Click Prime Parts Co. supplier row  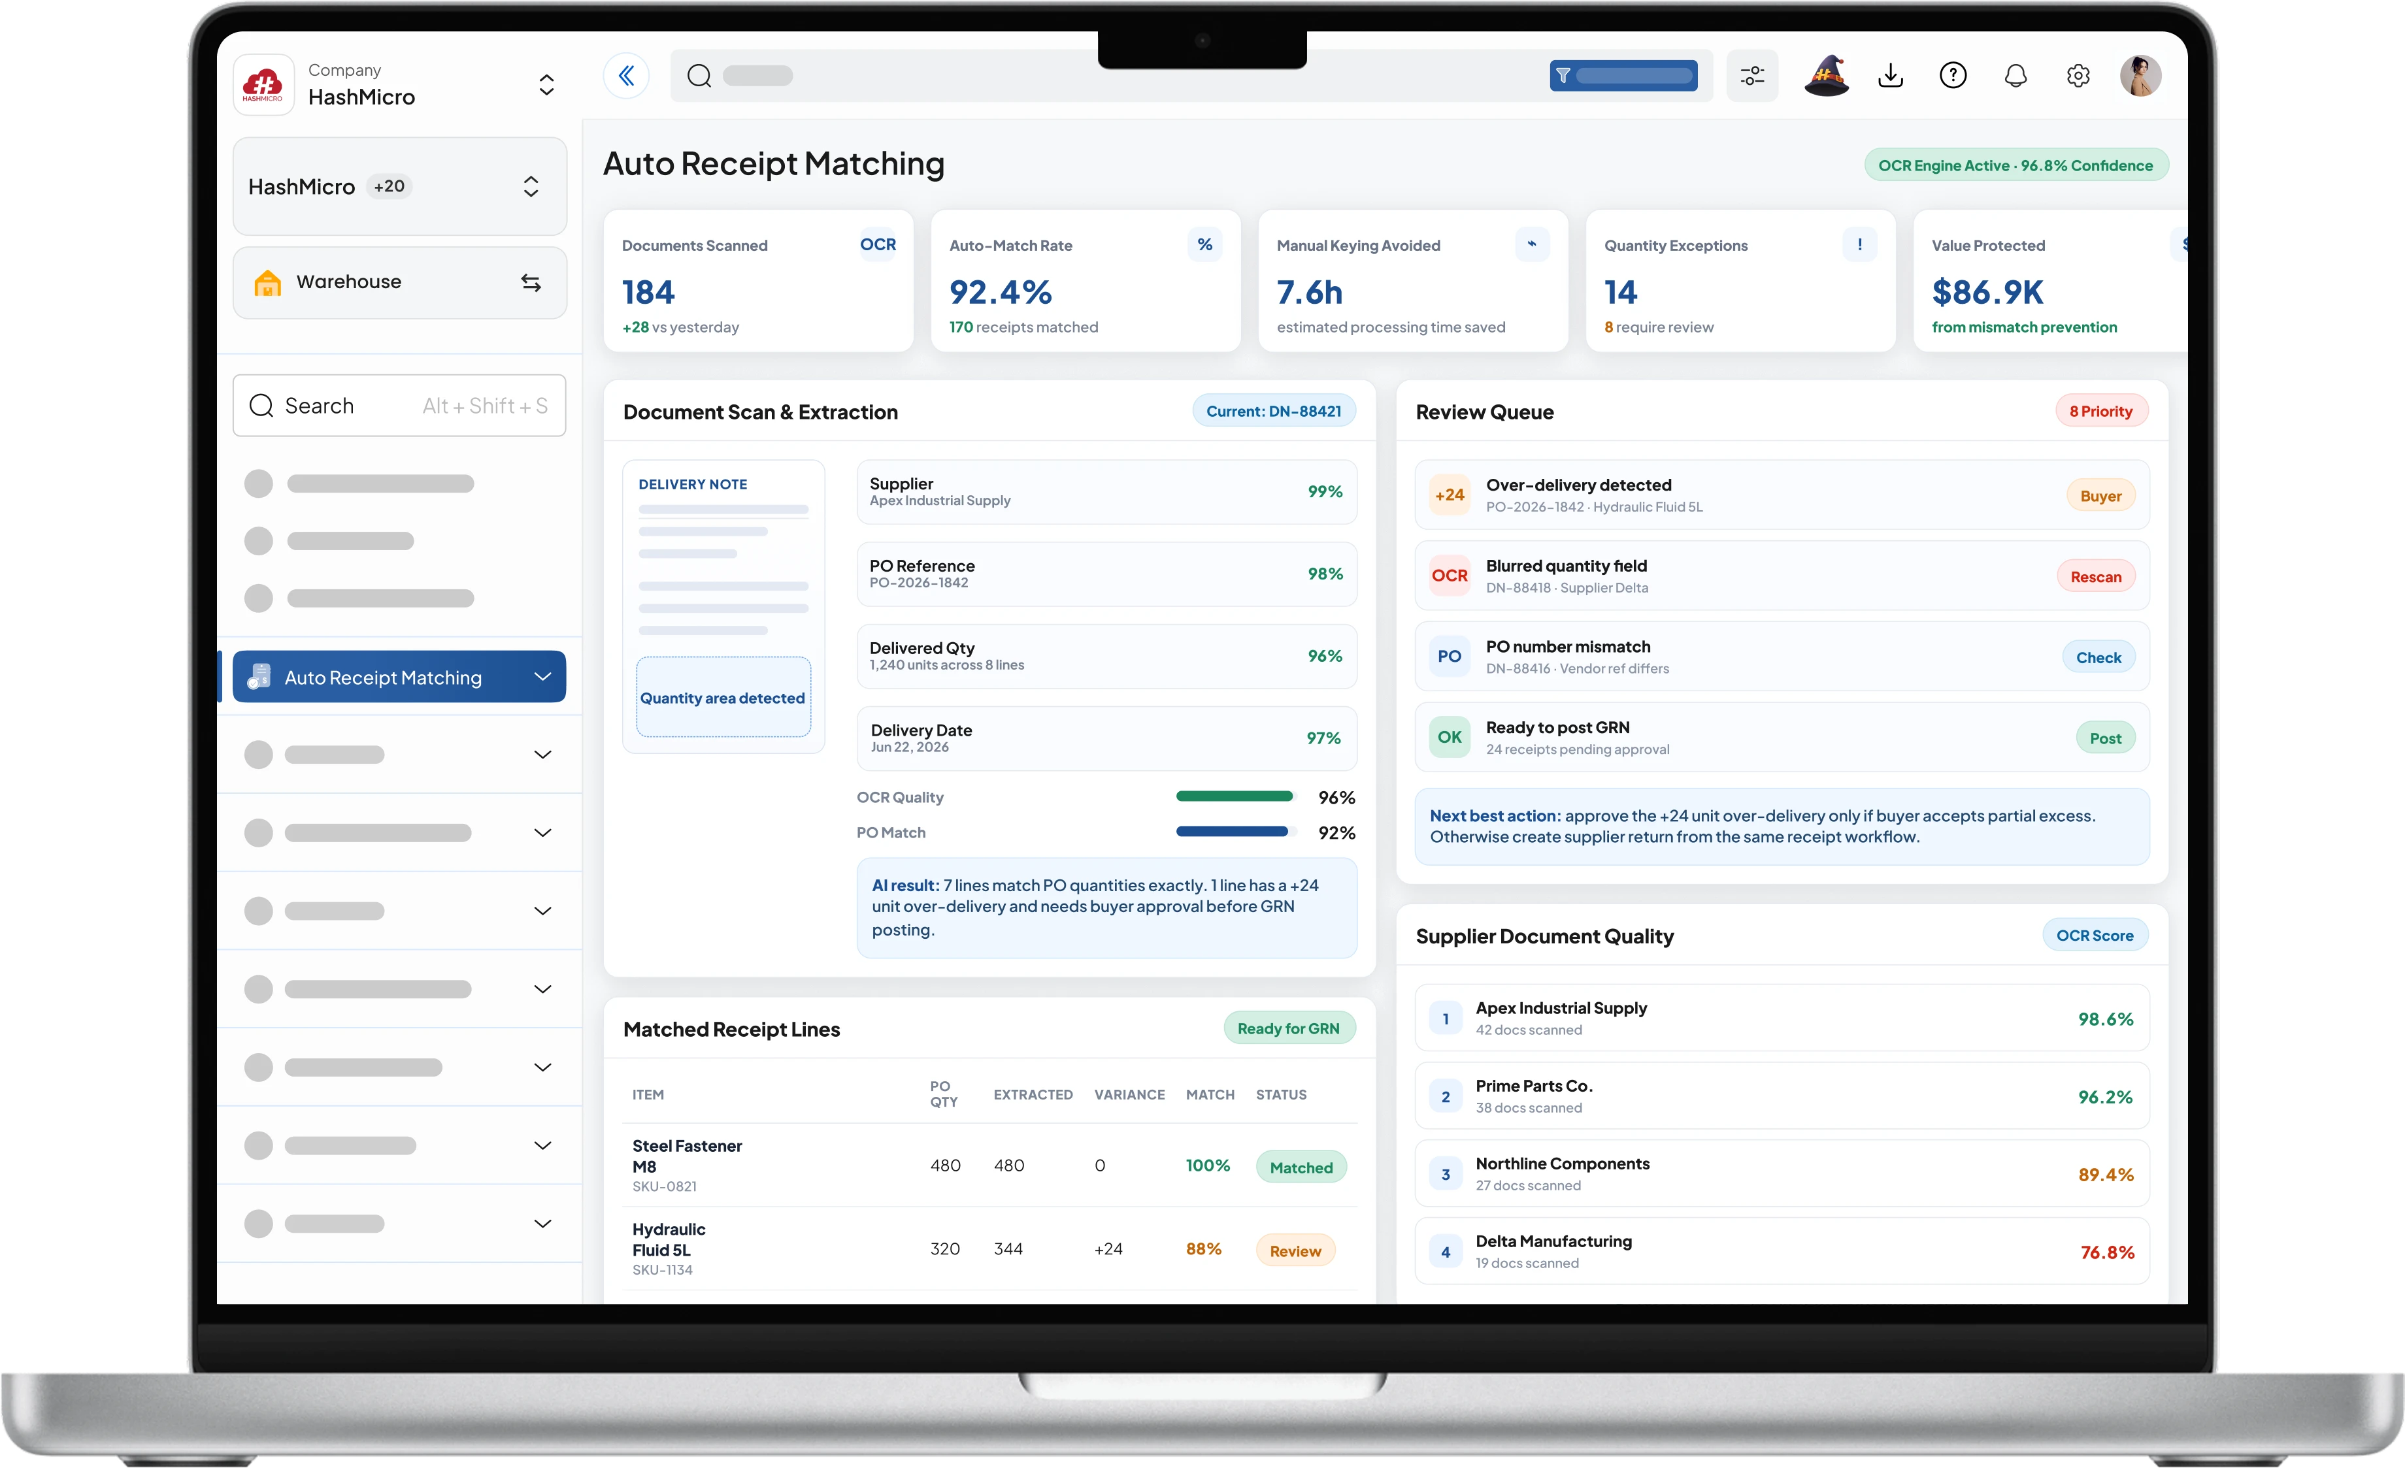coord(1782,1096)
